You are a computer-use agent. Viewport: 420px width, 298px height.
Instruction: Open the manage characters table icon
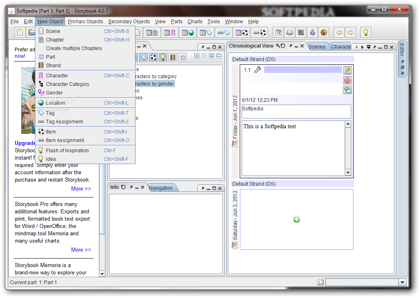170,33
